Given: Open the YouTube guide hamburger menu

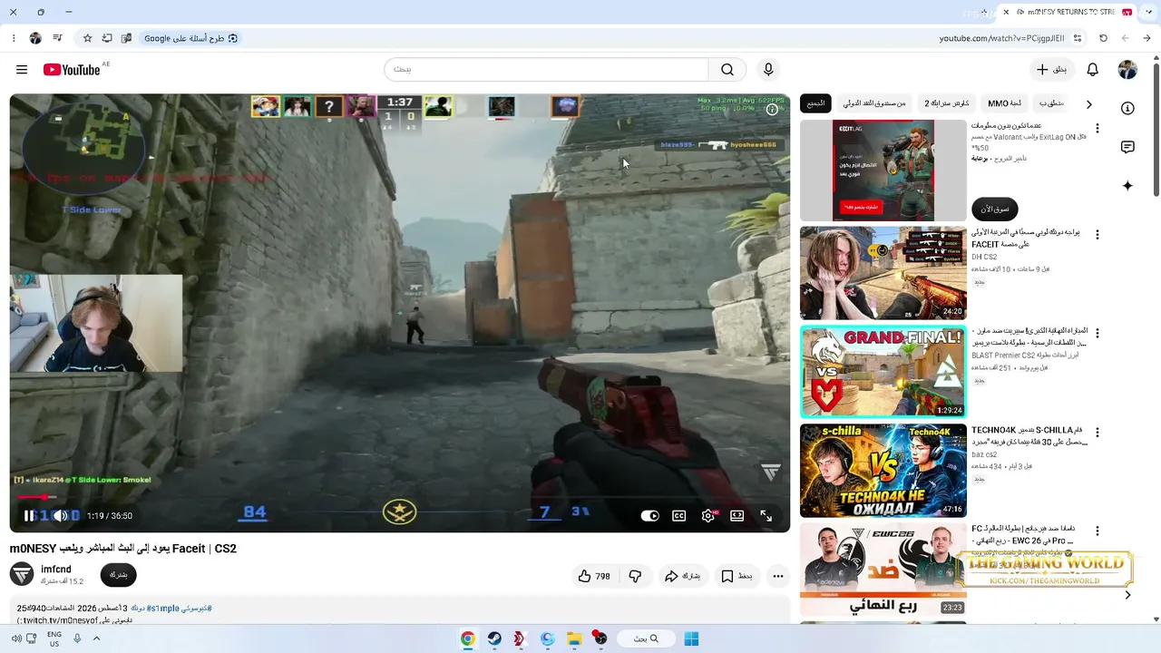Looking at the screenshot, I should click(22, 70).
